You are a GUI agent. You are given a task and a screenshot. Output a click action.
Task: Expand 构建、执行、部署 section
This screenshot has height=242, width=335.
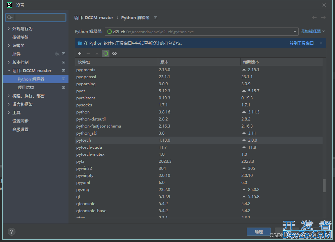[x=8, y=96]
